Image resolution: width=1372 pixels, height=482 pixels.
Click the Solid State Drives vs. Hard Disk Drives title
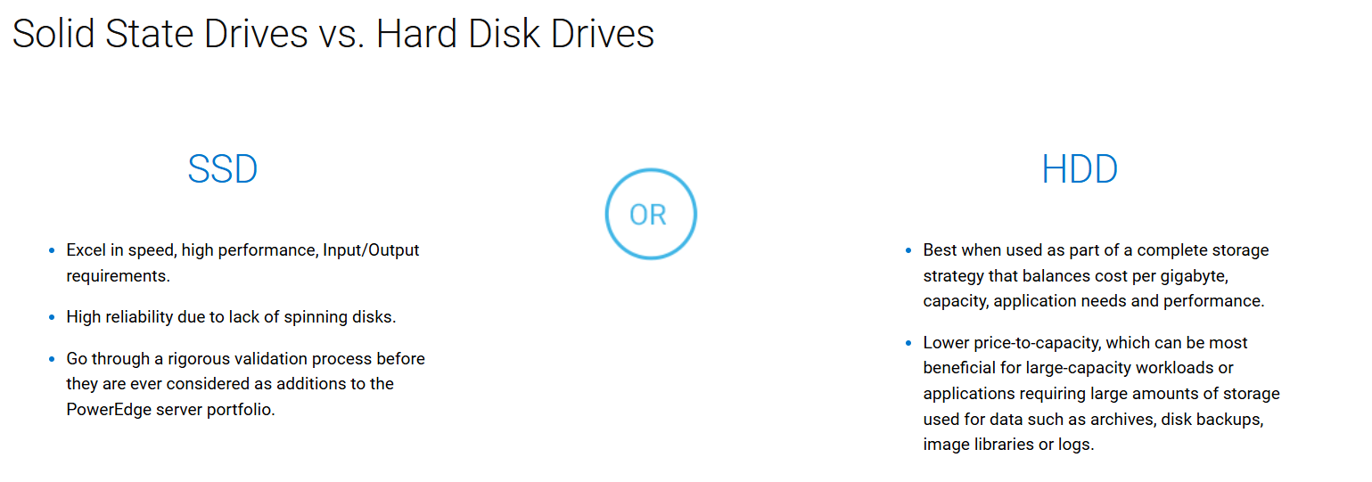point(333,34)
